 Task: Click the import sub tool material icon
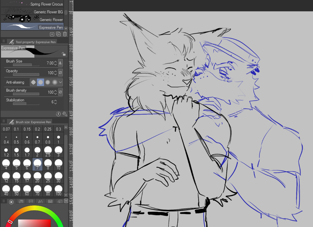click(x=52, y=34)
